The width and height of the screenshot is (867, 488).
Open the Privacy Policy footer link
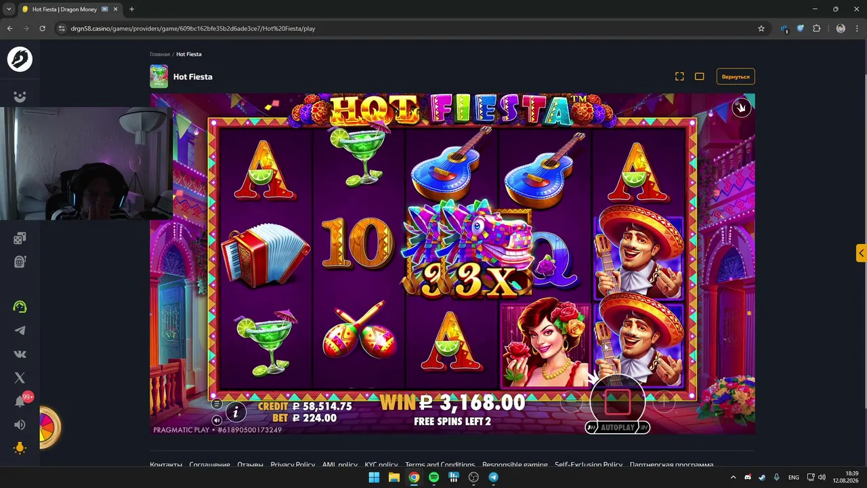tap(293, 465)
